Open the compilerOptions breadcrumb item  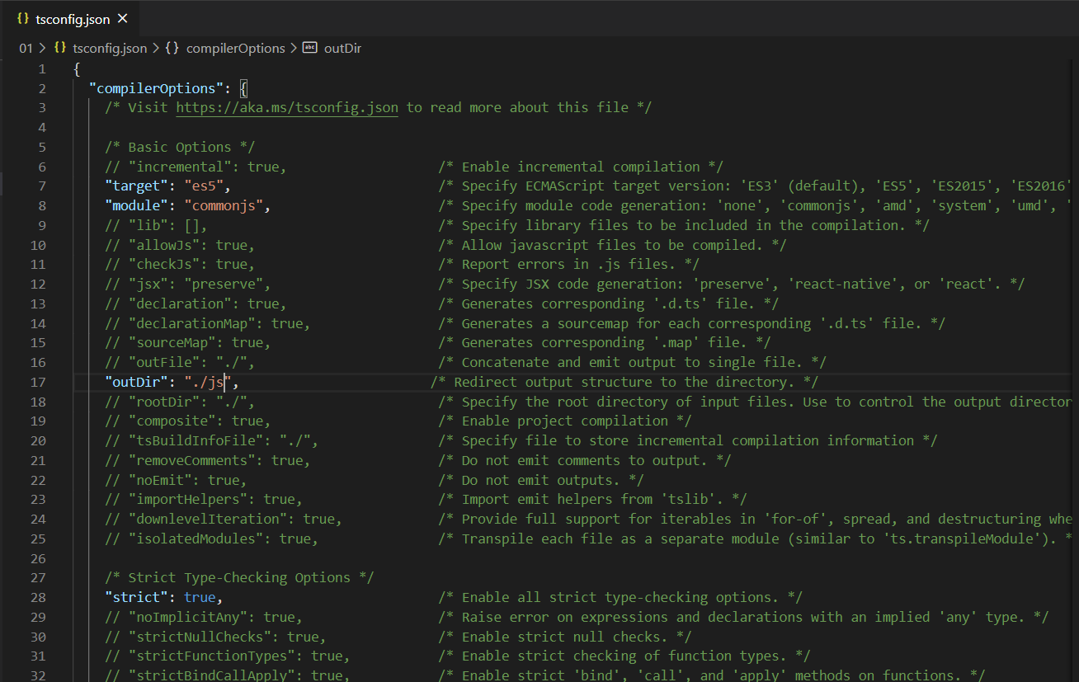pyautogui.click(x=235, y=48)
